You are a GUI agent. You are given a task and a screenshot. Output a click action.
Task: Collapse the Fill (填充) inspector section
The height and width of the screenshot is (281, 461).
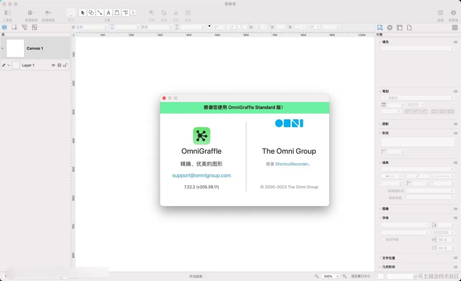pyautogui.click(x=380, y=42)
